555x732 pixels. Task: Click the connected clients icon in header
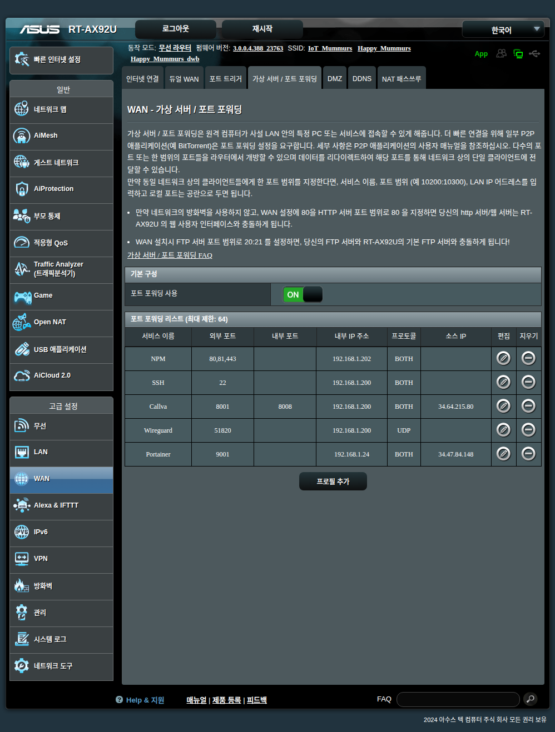coord(501,54)
